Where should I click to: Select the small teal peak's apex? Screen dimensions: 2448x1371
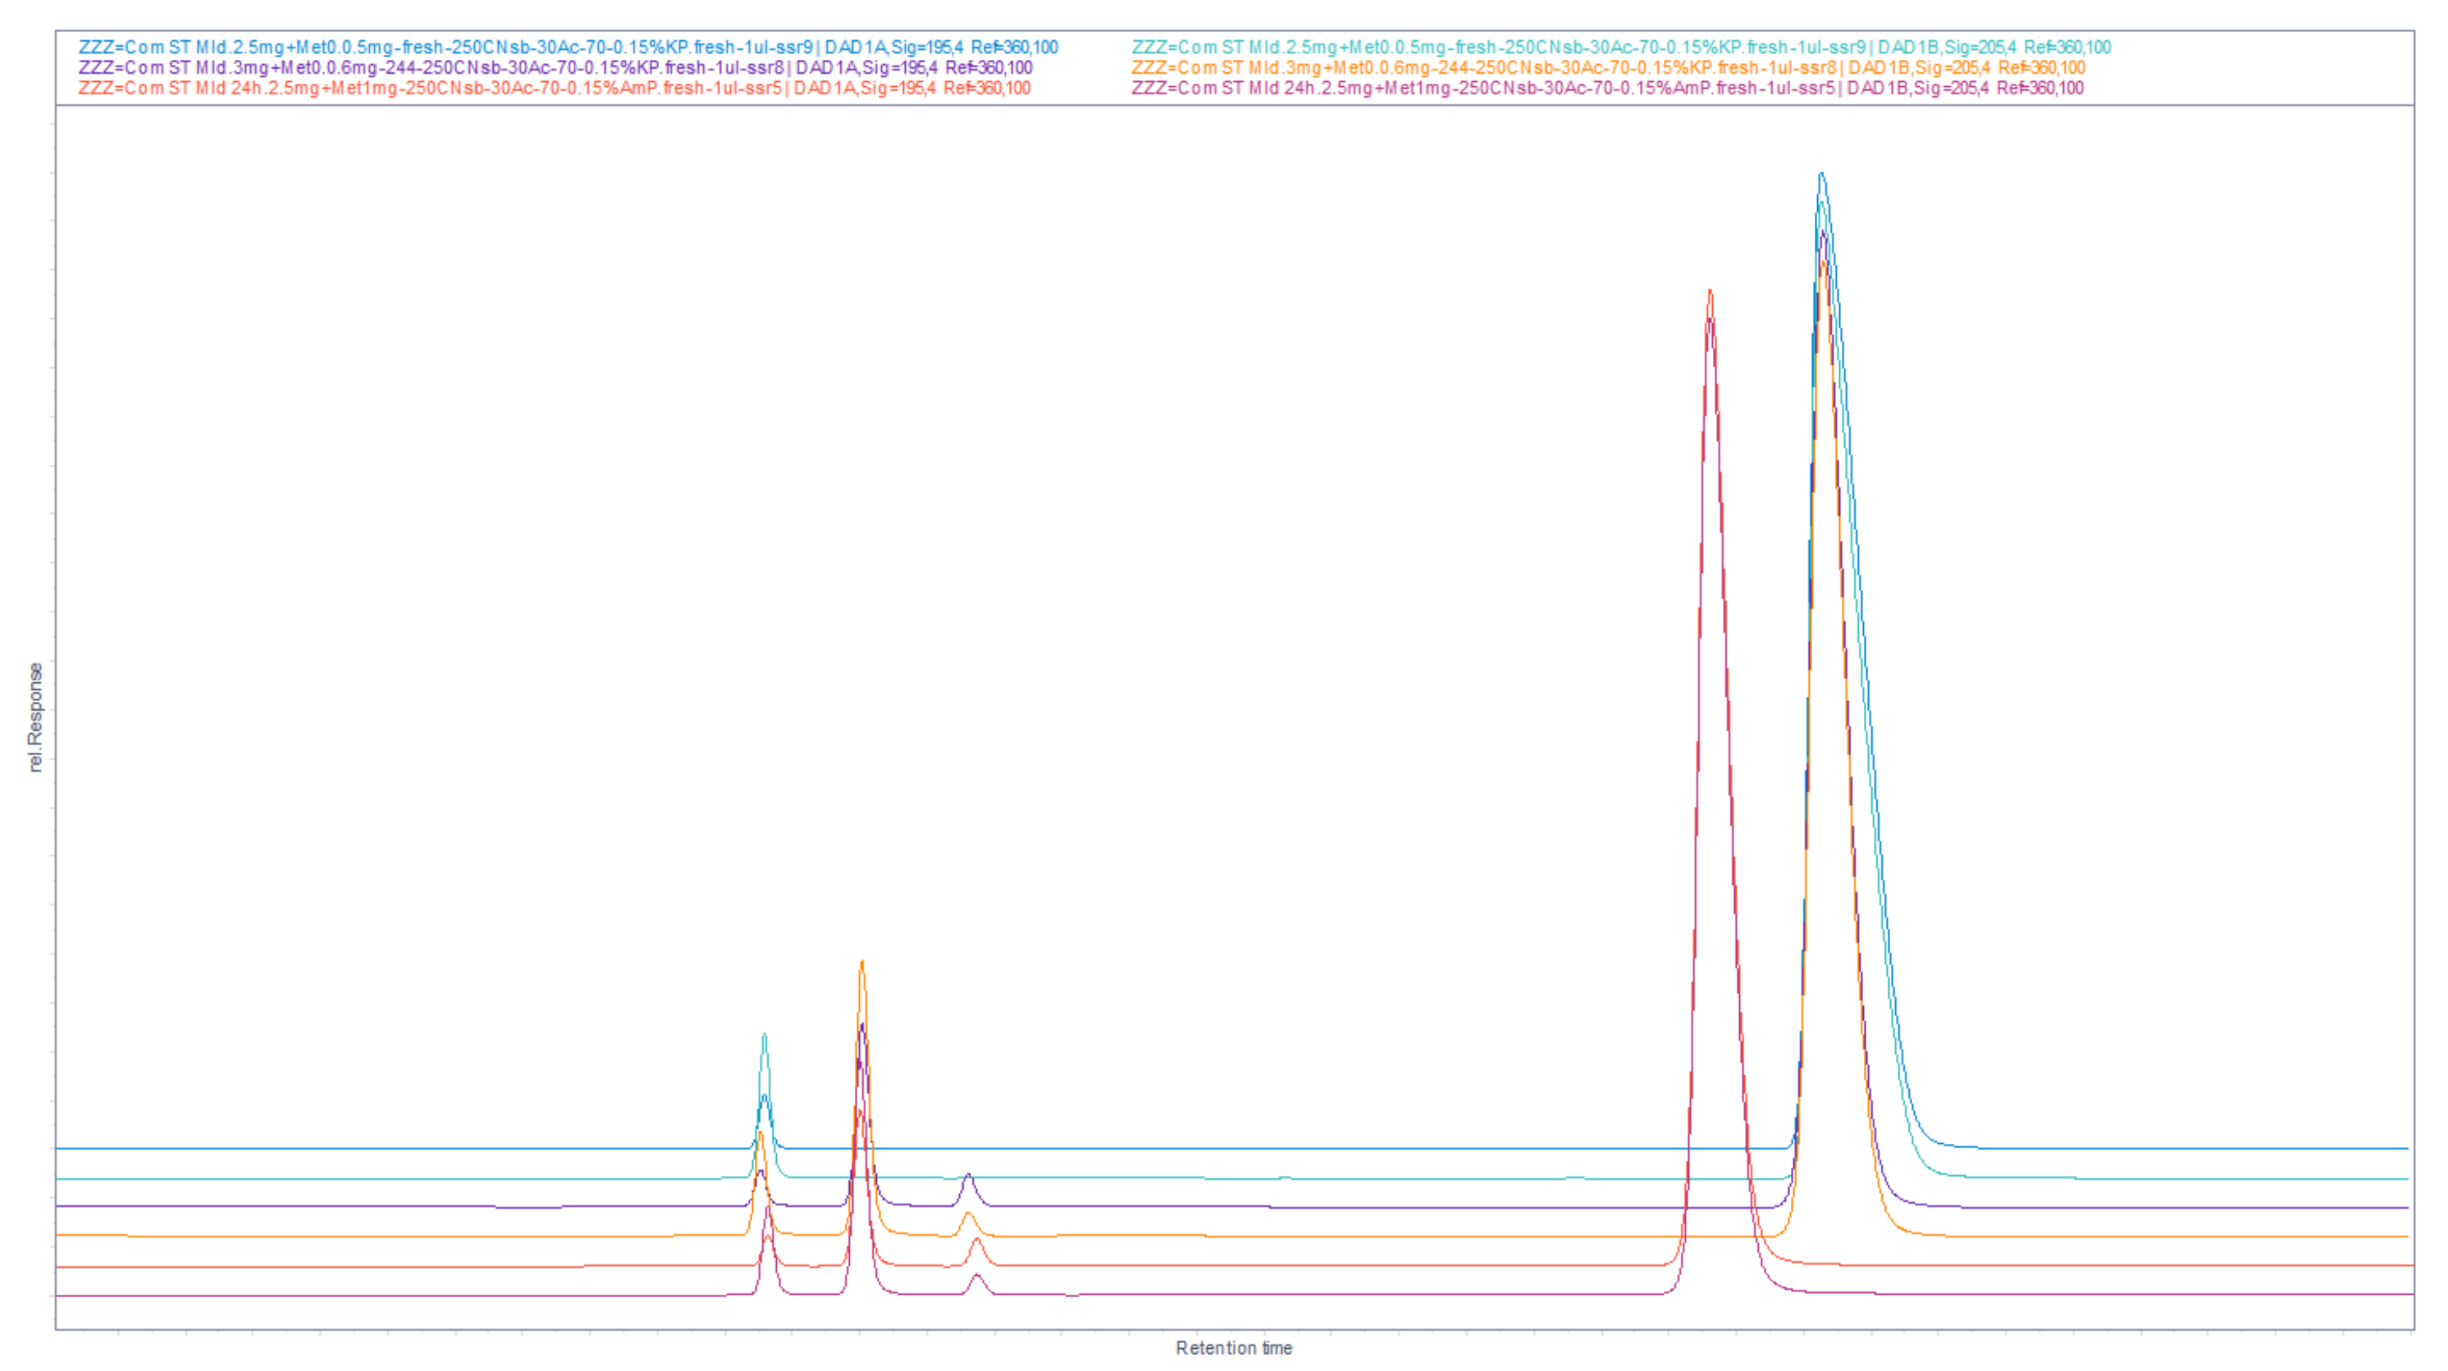coord(764,1036)
